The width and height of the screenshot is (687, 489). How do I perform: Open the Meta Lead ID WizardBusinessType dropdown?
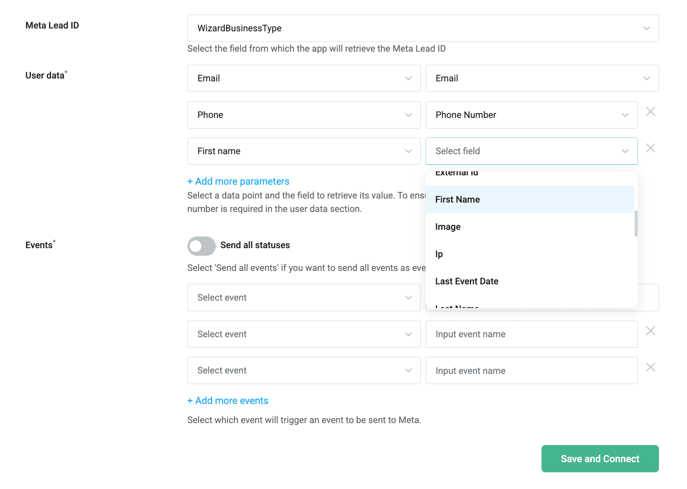click(423, 28)
